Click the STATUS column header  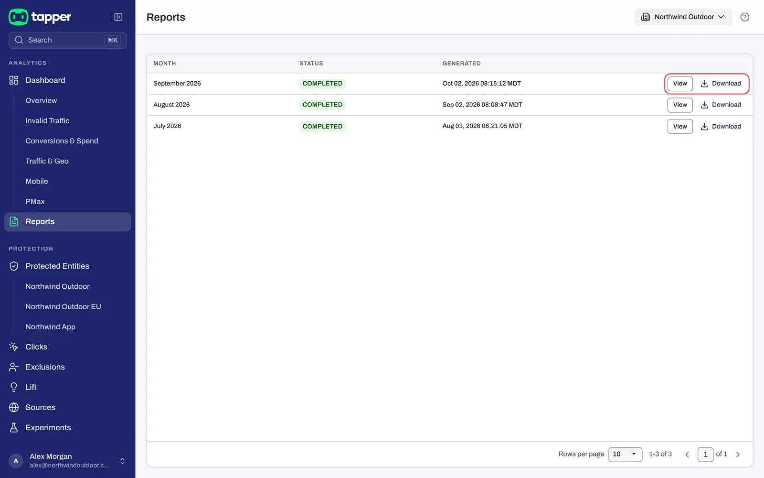point(311,64)
